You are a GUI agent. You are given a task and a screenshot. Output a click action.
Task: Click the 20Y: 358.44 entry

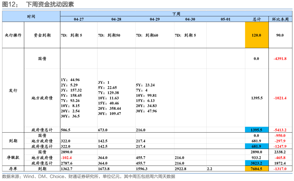coord(109,108)
